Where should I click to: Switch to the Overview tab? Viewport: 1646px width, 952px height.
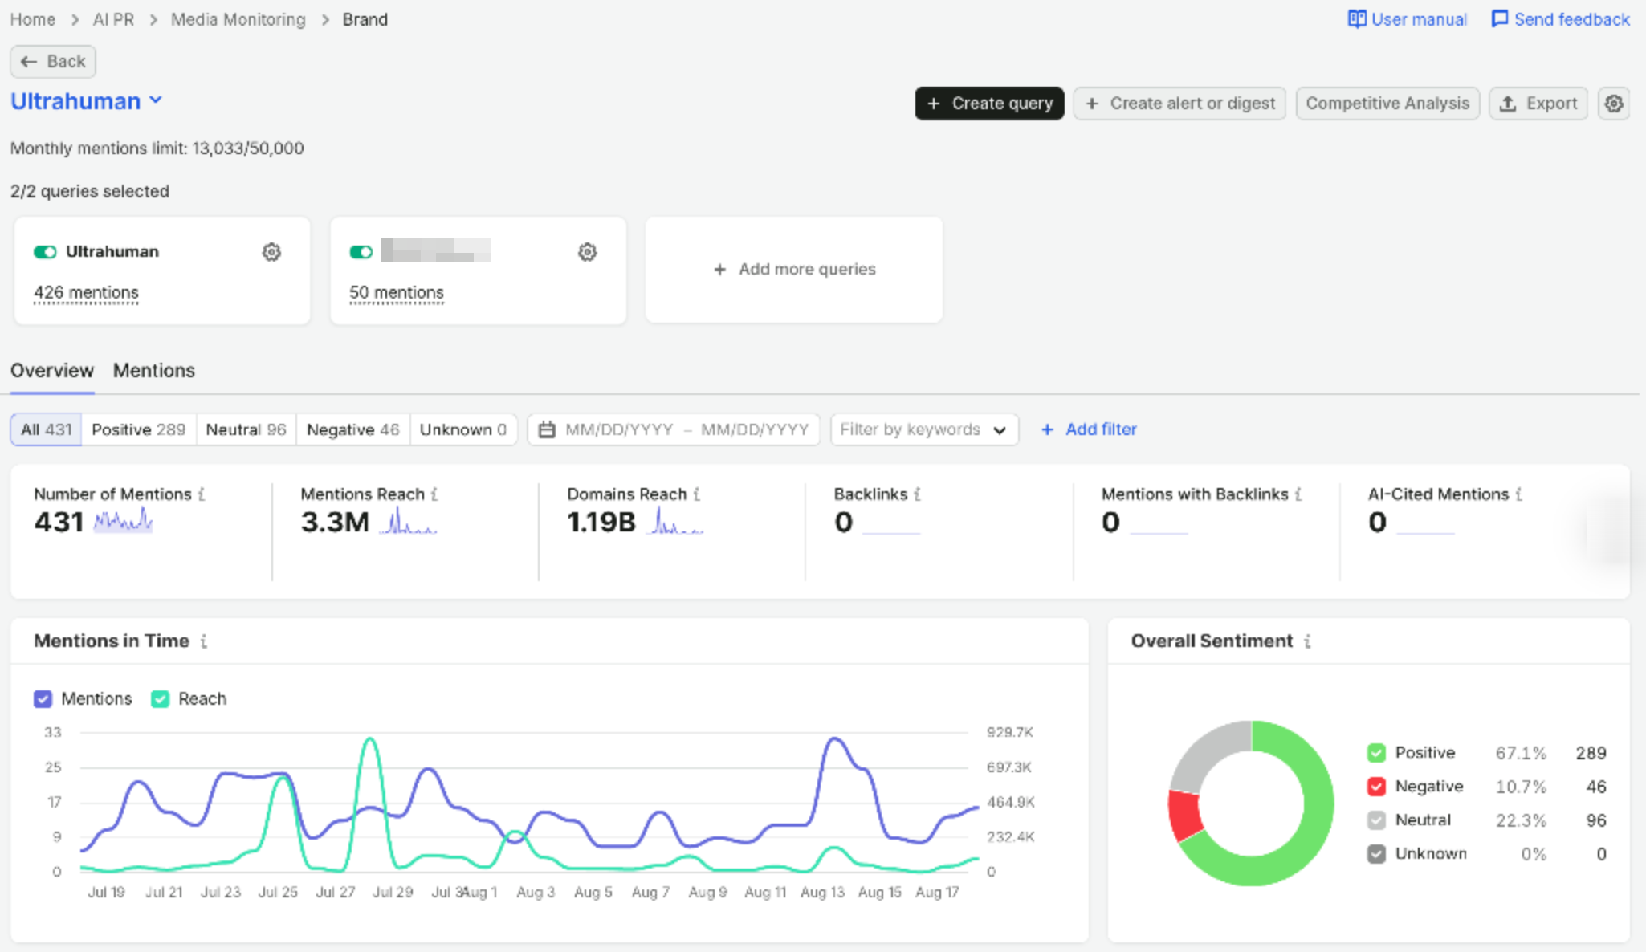52,371
